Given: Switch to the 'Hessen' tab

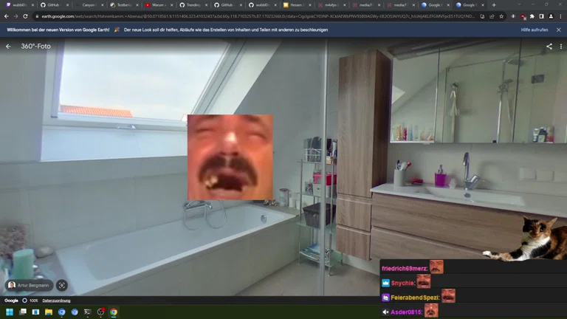Looking at the screenshot, I should 297,5.
